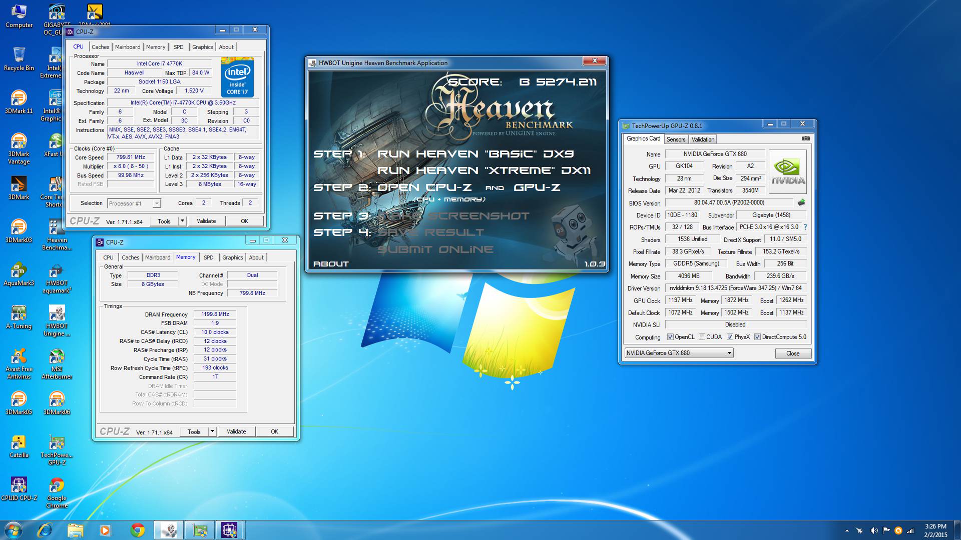Open HWBOT Unigine desktop shortcut

pyautogui.click(x=57, y=320)
